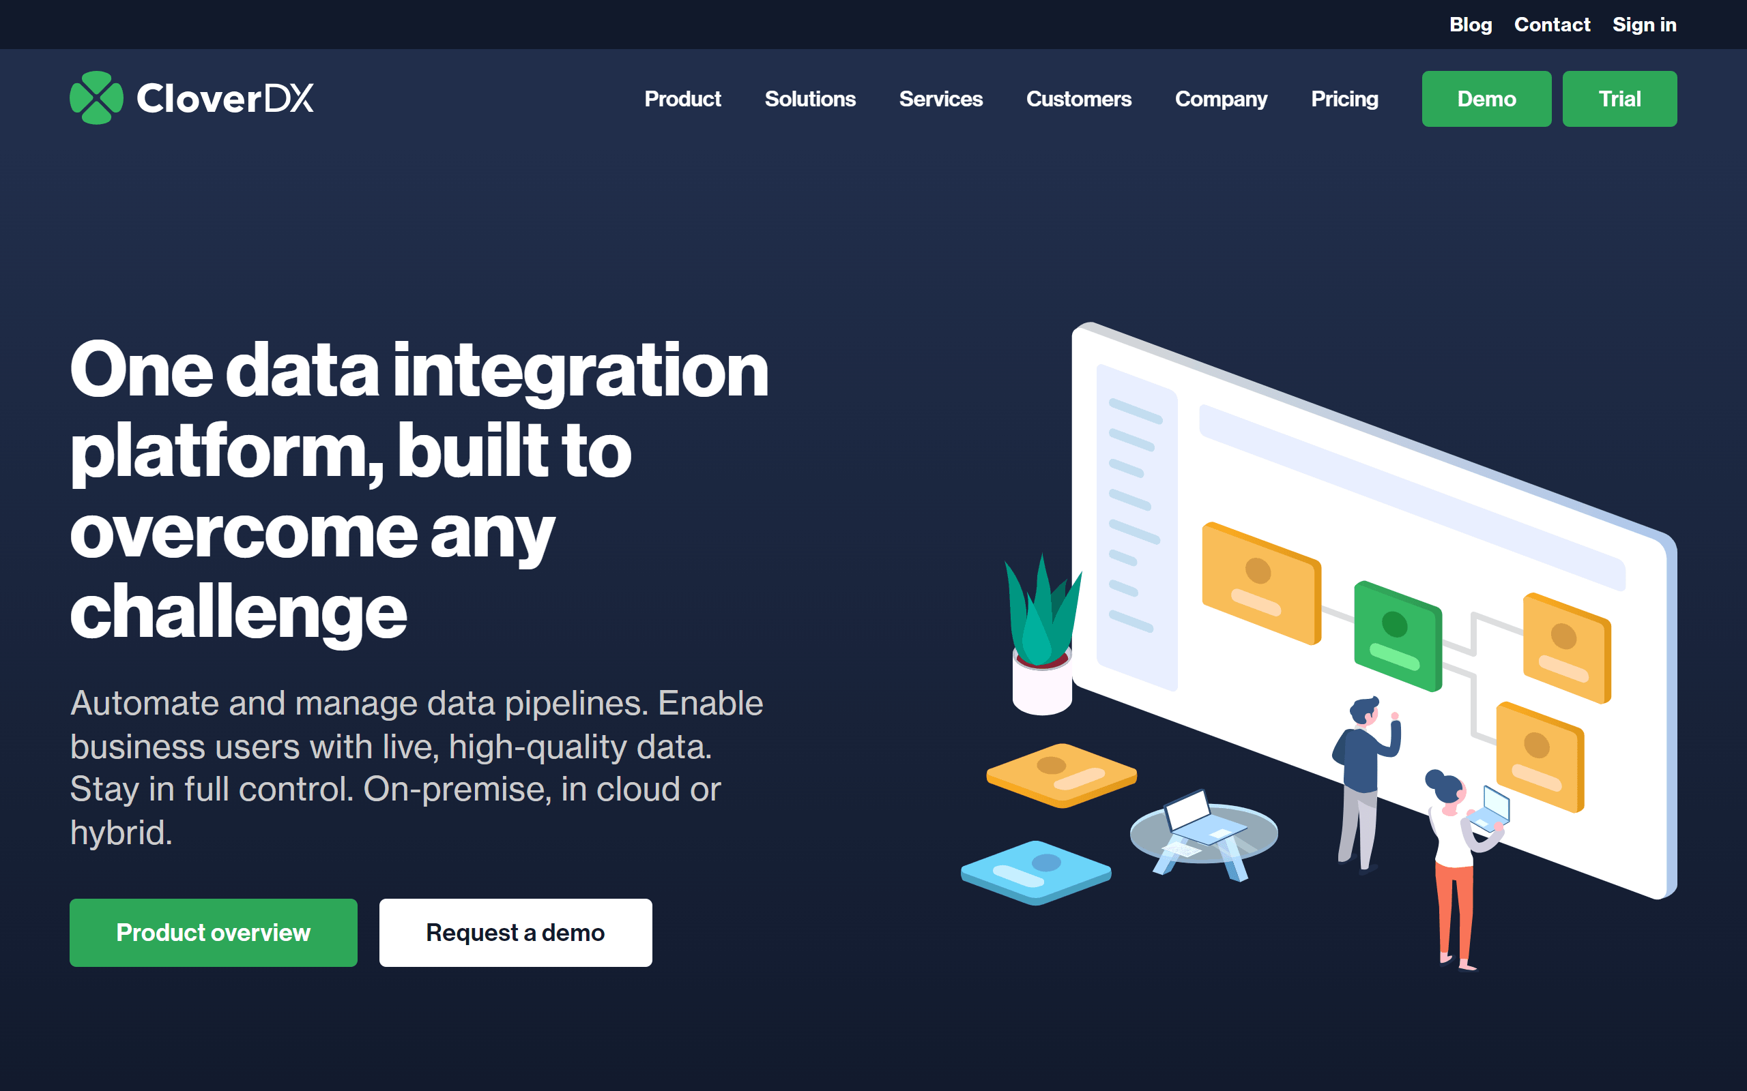Open the Solutions menu item
The height and width of the screenshot is (1091, 1747).
(811, 98)
